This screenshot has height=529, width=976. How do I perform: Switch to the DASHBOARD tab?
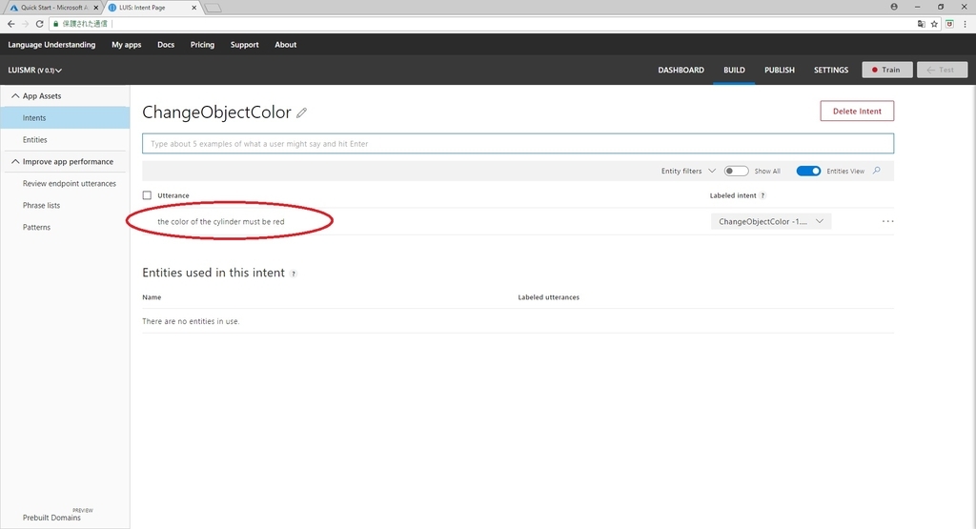(x=681, y=70)
